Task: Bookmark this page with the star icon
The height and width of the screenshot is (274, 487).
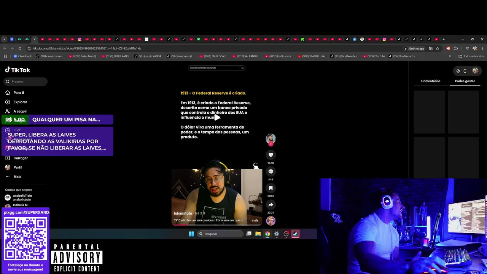Action: tap(438, 48)
